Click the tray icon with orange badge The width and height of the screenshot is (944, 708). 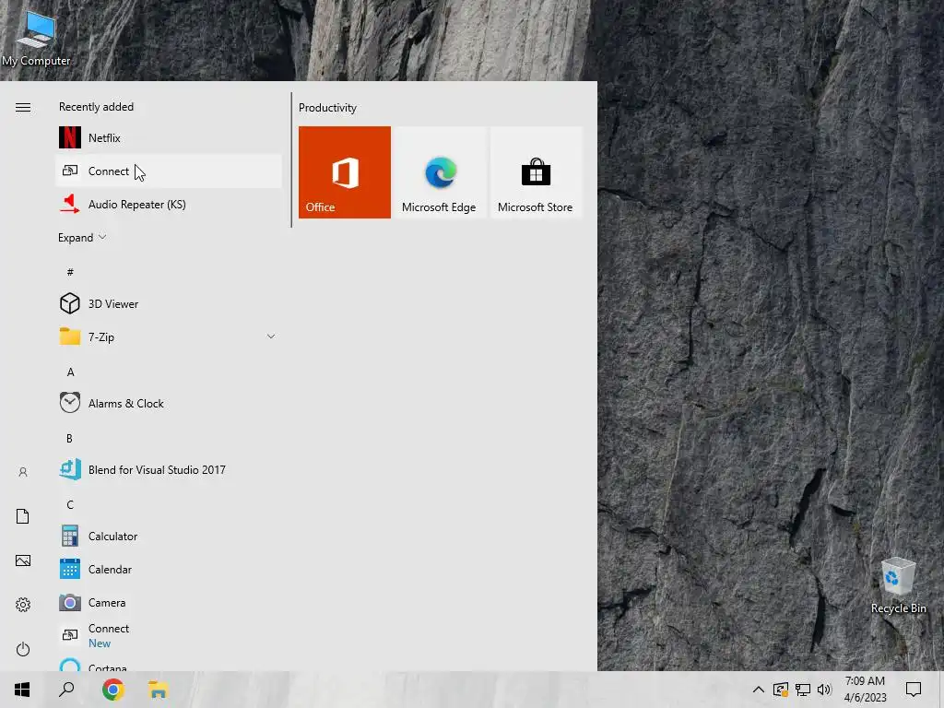pyautogui.click(x=780, y=690)
